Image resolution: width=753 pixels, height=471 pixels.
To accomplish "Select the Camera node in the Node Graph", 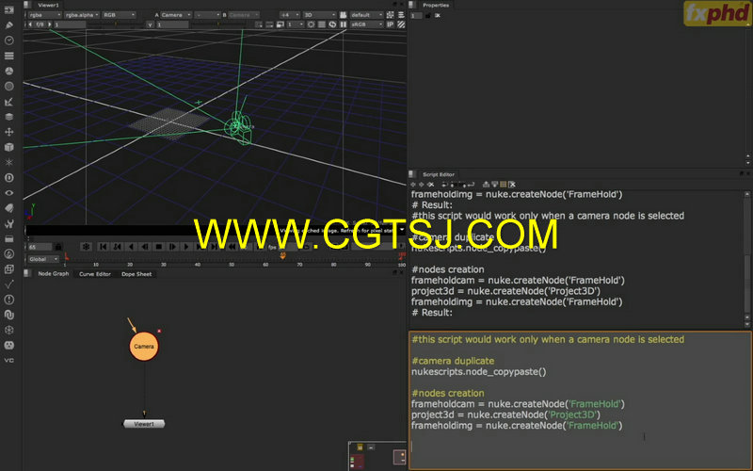I will click(x=144, y=347).
